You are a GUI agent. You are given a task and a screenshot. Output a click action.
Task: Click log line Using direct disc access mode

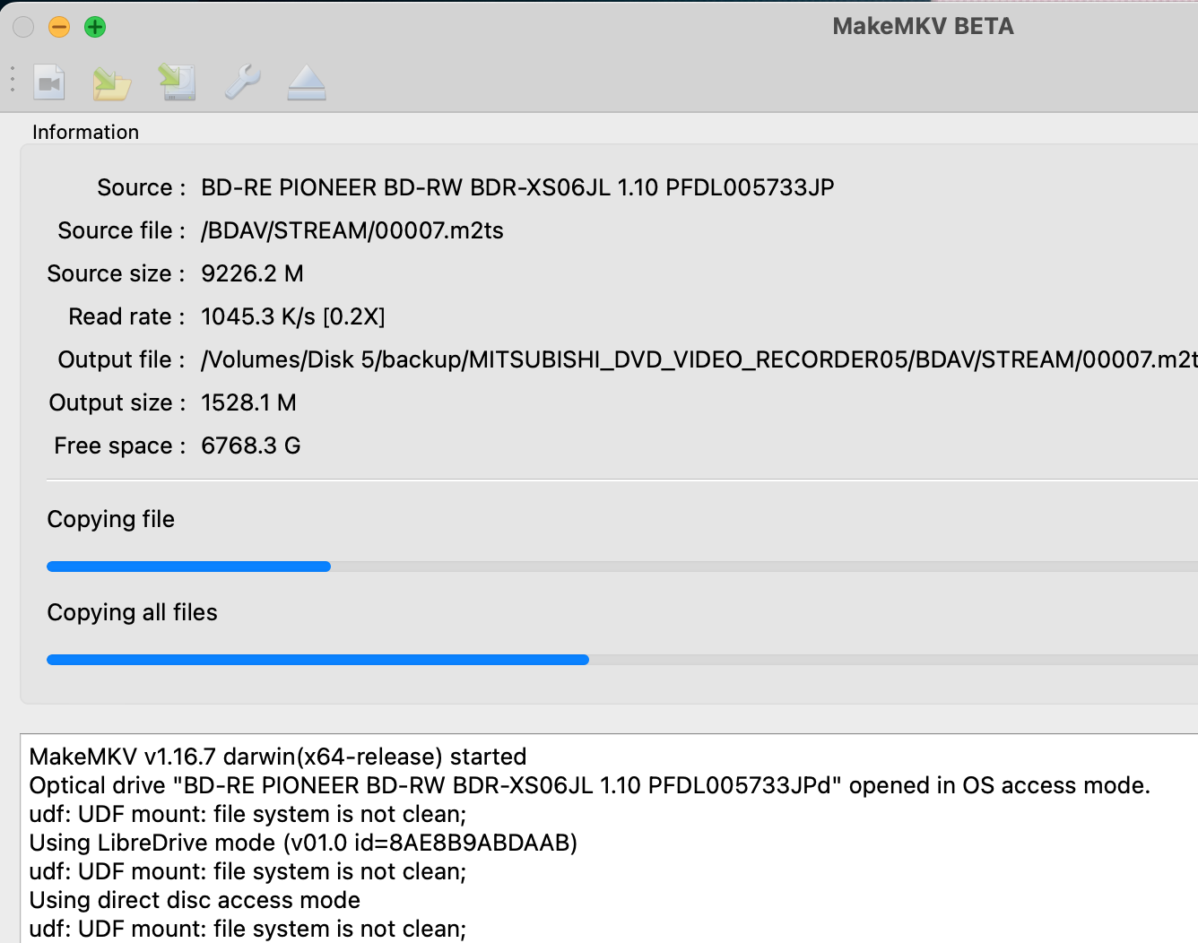[x=195, y=900]
